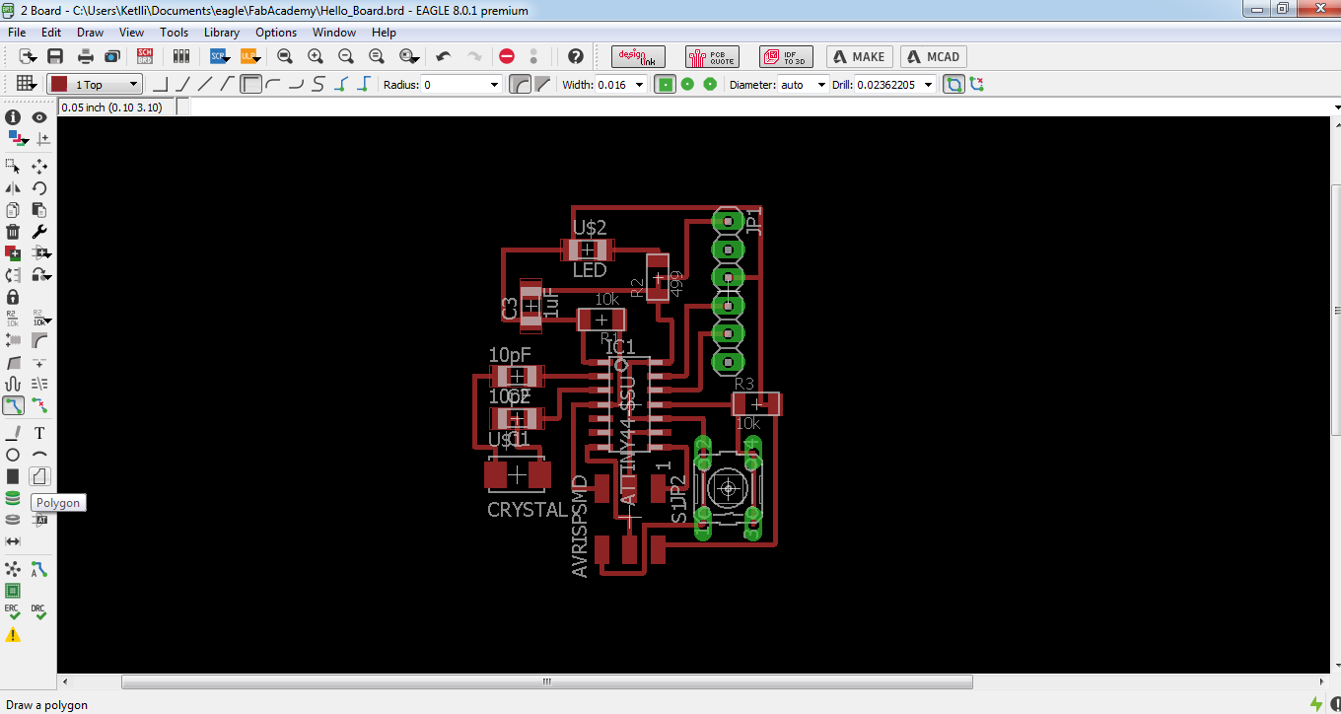Select the Miter tool

(39, 340)
